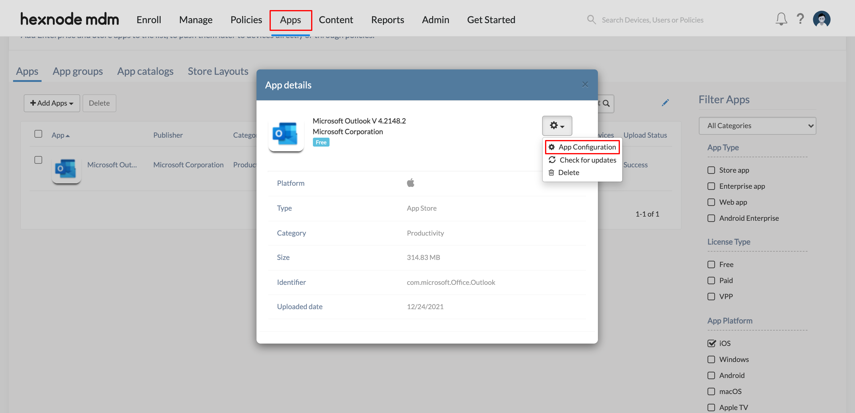Click the Free license badge
The width and height of the screenshot is (855, 413).
(x=321, y=142)
